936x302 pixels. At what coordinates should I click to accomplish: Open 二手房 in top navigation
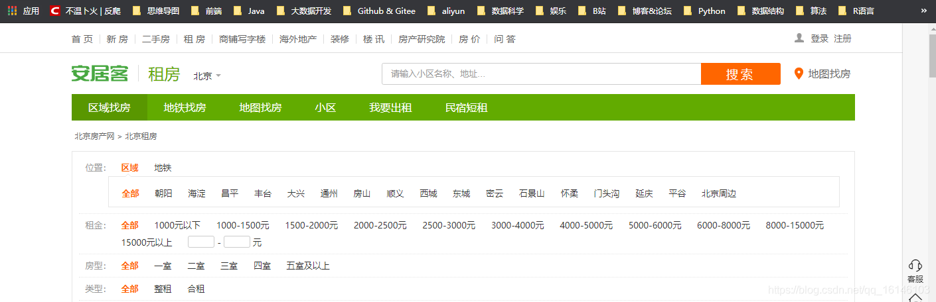pyautogui.click(x=156, y=39)
